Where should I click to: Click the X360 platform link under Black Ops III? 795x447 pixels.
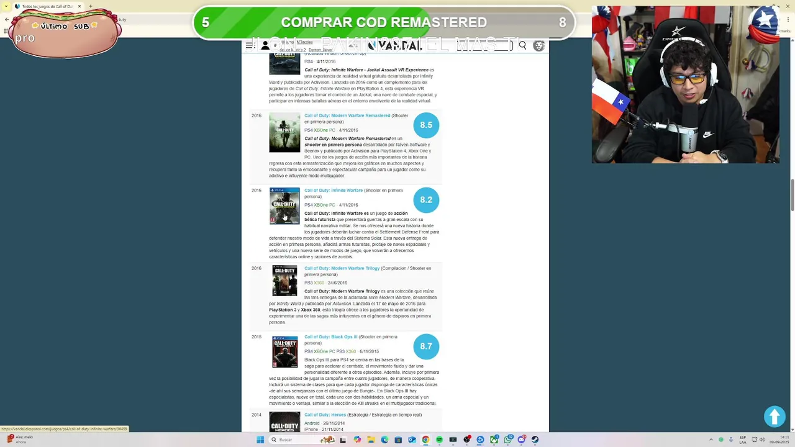tap(351, 352)
